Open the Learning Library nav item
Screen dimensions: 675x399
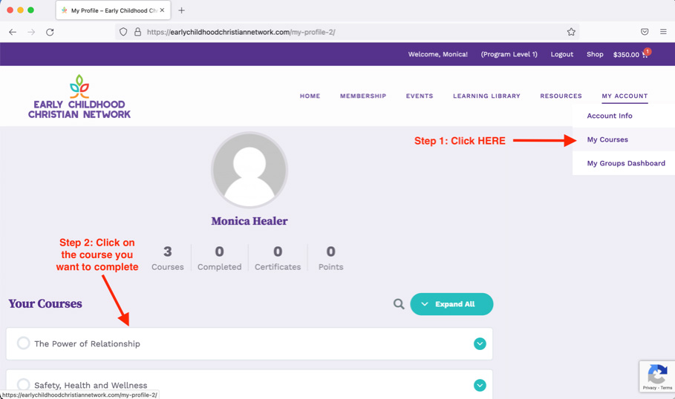tap(486, 96)
